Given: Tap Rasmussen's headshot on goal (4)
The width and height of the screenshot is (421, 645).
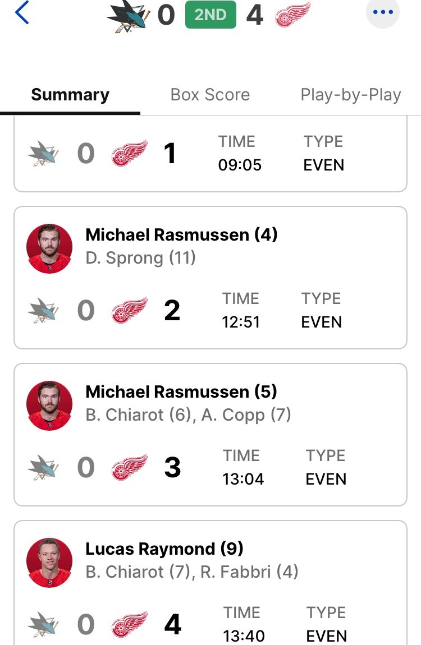Looking at the screenshot, I should coord(49,248).
